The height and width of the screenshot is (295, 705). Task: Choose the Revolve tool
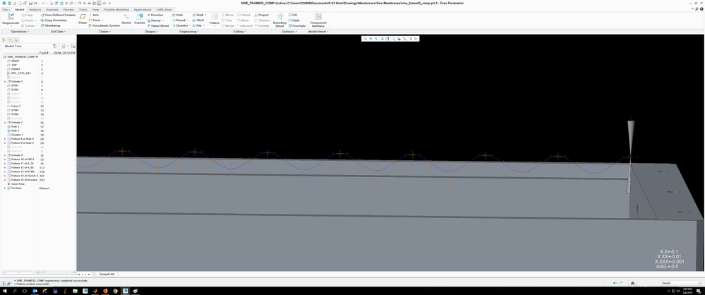click(154, 15)
